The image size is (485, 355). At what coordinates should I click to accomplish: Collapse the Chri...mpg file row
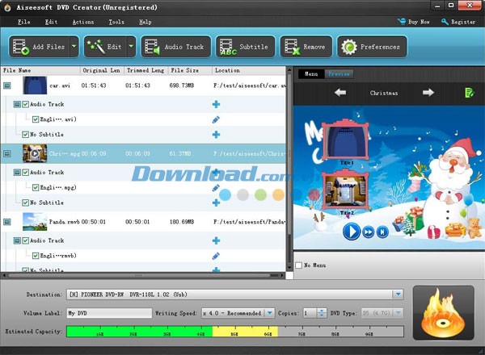[x=6, y=153]
